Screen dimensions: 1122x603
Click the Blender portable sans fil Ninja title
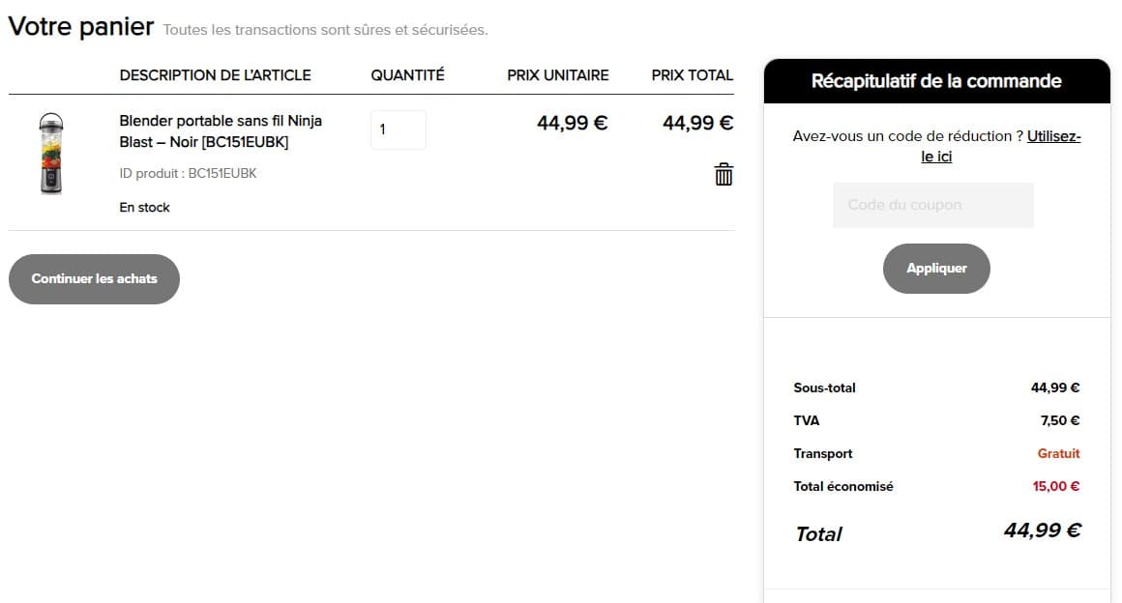tap(221, 131)
